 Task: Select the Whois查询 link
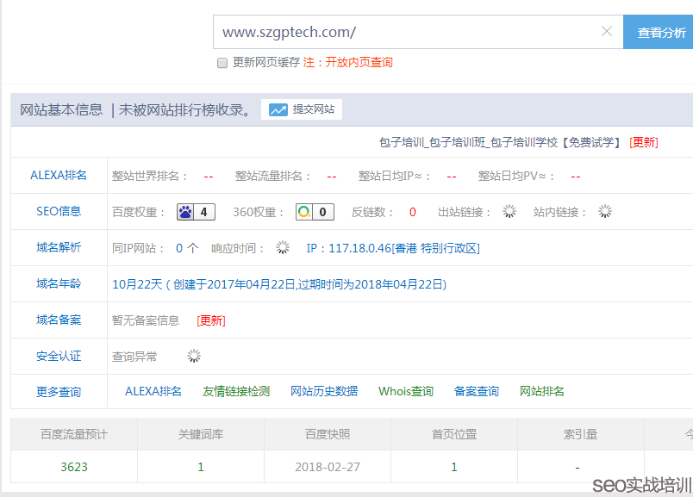(406, 392)
